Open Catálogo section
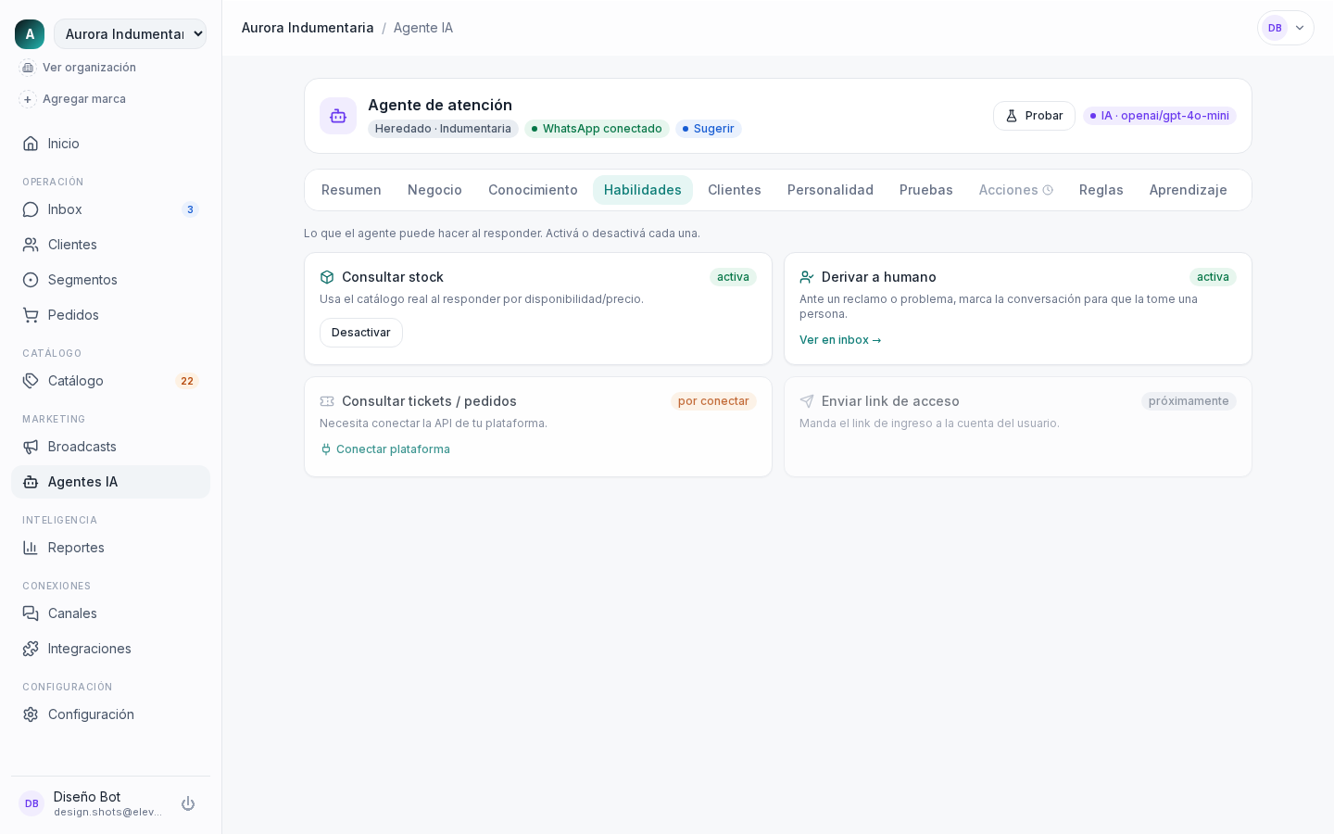The image size is (1334, 834). pyautogui.click(x=110, y=381)
